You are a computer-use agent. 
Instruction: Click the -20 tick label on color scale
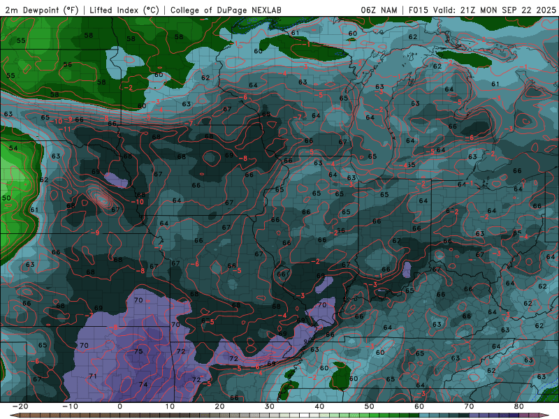coord(20,406)
